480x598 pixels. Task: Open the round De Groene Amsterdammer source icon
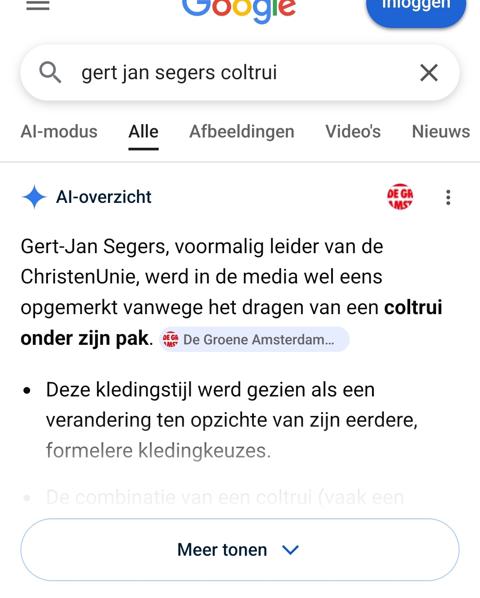coord(400,197)
